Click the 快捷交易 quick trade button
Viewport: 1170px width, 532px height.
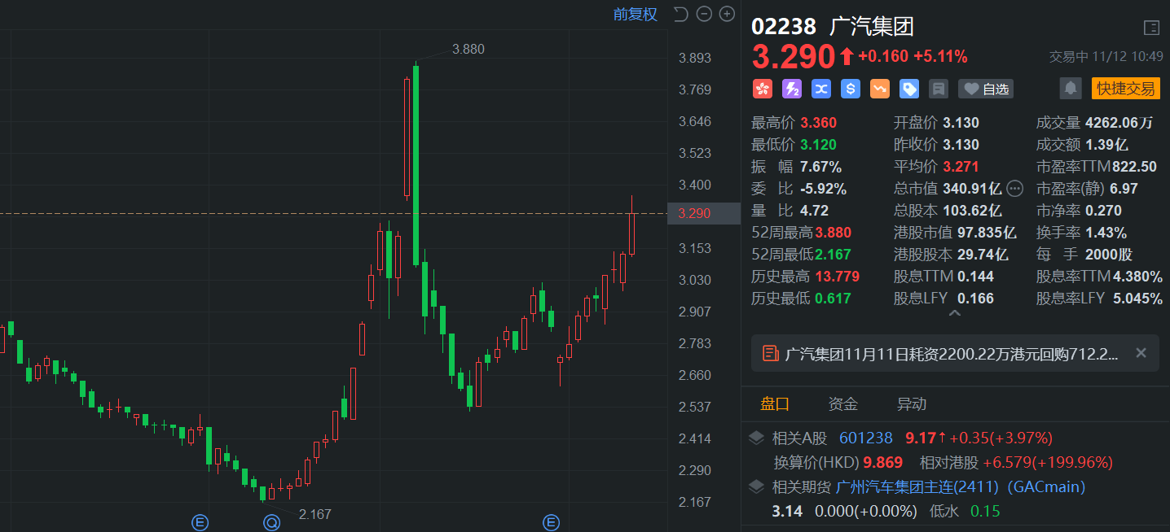1125,89
